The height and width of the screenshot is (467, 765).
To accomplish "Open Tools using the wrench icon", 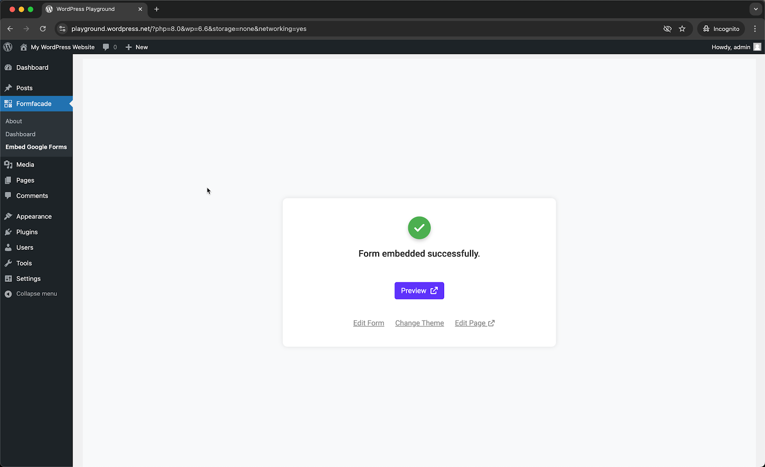I will 9,263.
